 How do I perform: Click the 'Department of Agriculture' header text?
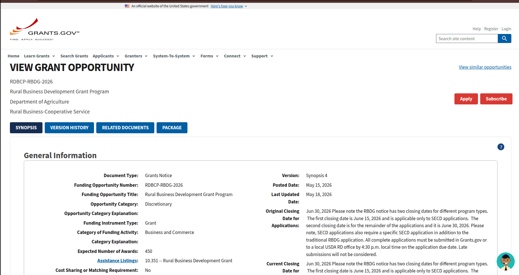coord(39,102)
